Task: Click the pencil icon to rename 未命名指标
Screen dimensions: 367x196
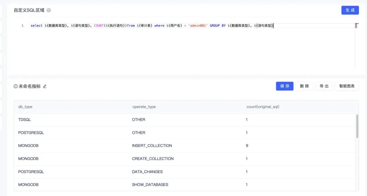Action: tap(45, 86)
